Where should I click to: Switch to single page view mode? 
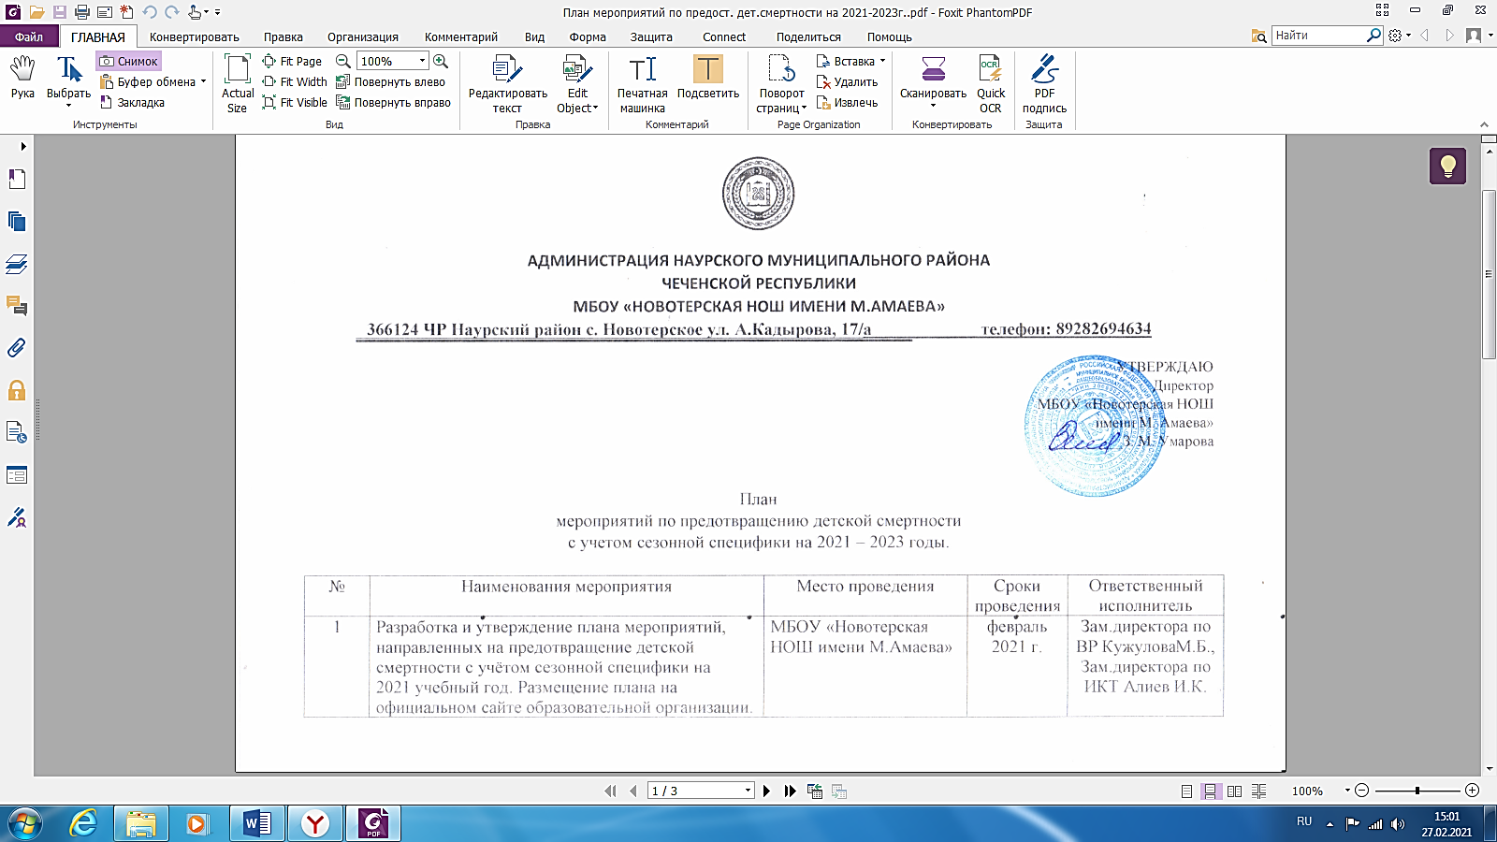pyautogui.click(x=1186, y=791)
